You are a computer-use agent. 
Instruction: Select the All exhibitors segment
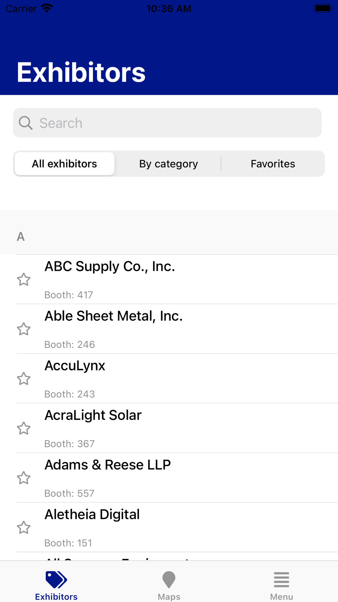pos(65,164)
